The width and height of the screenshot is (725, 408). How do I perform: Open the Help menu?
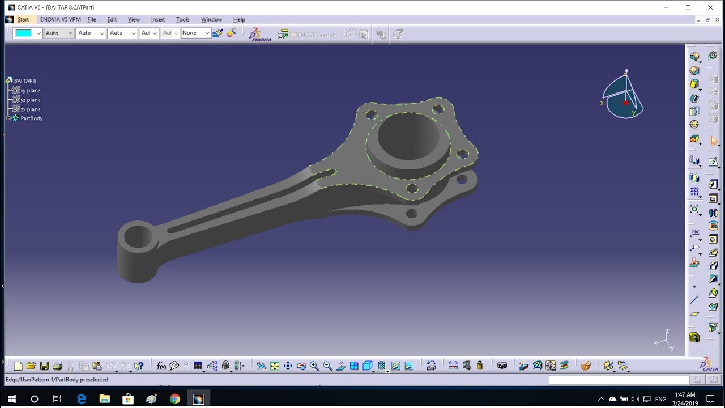click(x=240, y=19)
